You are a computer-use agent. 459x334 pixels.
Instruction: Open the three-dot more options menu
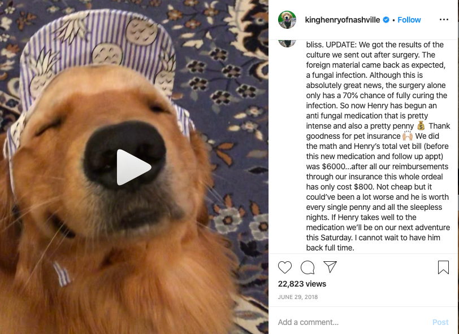pyautogui.click(x=444, y=20)
